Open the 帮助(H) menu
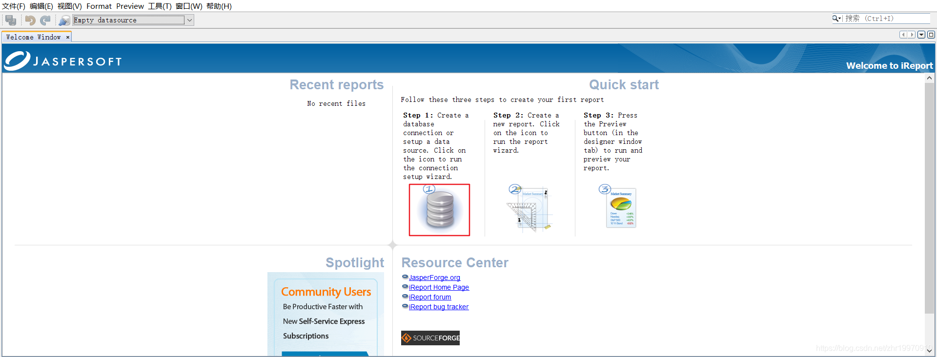The width and height of the screenshot is (937, 357). pos(219,6)
